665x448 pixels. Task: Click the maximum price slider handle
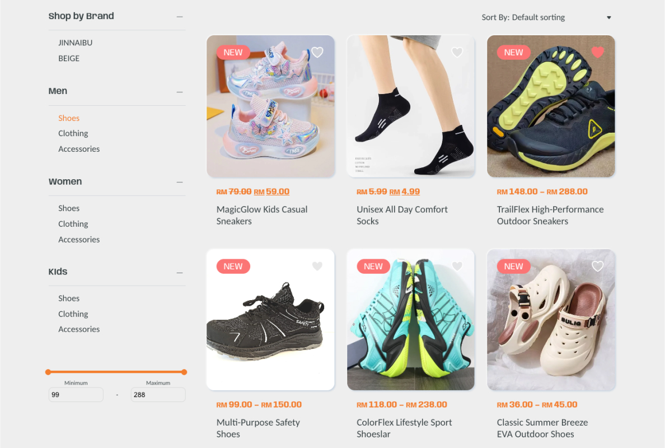[x=184, y=372]
